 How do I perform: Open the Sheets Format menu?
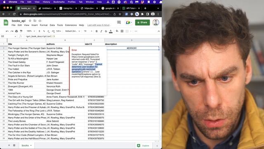pos(44,25)
